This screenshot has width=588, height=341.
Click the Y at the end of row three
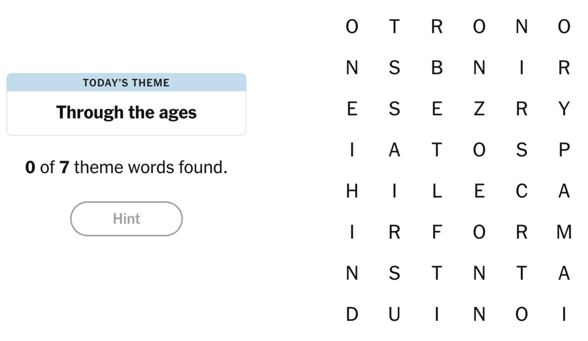pos(564,110)
